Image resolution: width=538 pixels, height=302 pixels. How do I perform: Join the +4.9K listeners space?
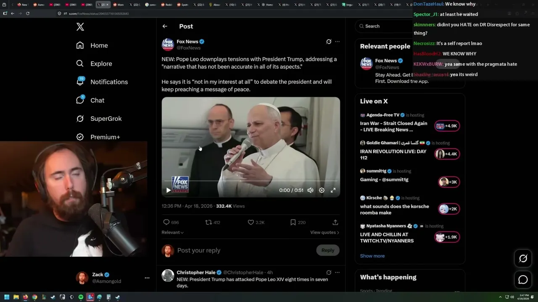pos(447,126)
